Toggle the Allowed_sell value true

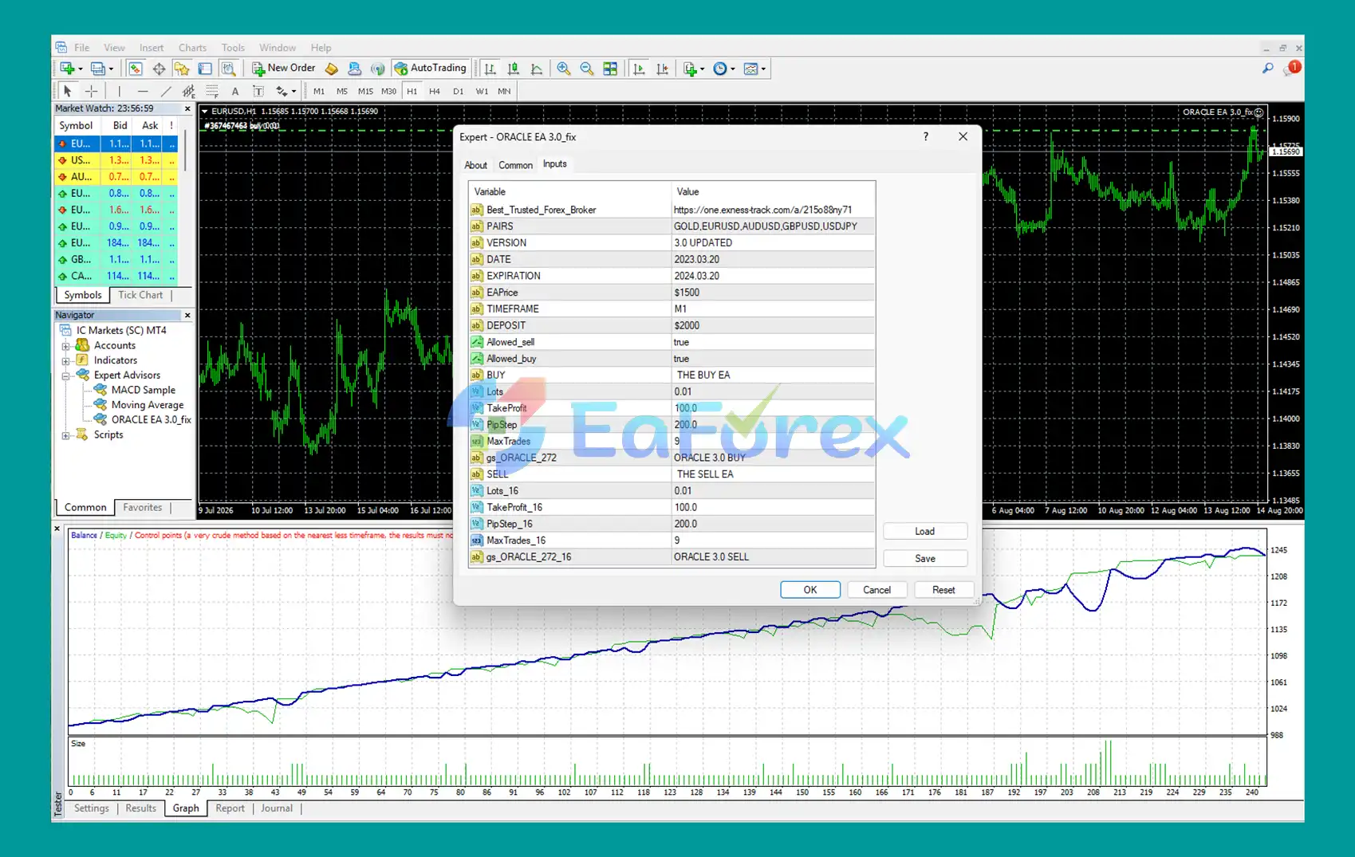(681, 342)
